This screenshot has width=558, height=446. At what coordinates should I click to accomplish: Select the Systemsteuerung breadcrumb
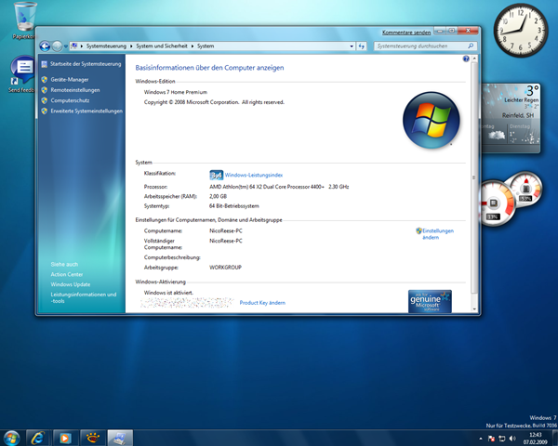click(x=106, y=46)
